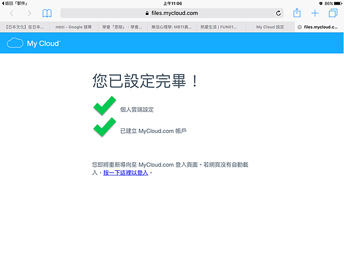Show all tabs overview icon
The width and height of the screenshot is (344, 258).
tap(333, 13)
